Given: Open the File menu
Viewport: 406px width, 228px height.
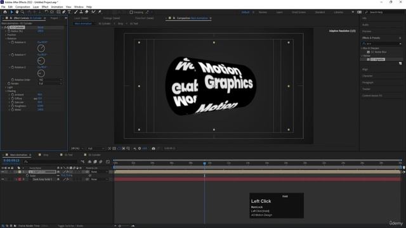Looking at the screenshot, I should coord(3,7).
